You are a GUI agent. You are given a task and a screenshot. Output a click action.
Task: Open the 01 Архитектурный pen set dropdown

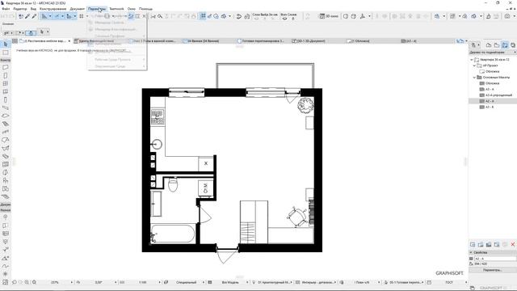tap(291, 282)
